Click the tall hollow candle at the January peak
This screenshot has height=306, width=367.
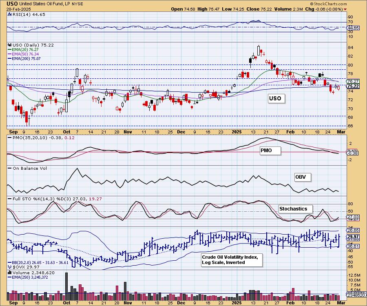pos(259,50)
